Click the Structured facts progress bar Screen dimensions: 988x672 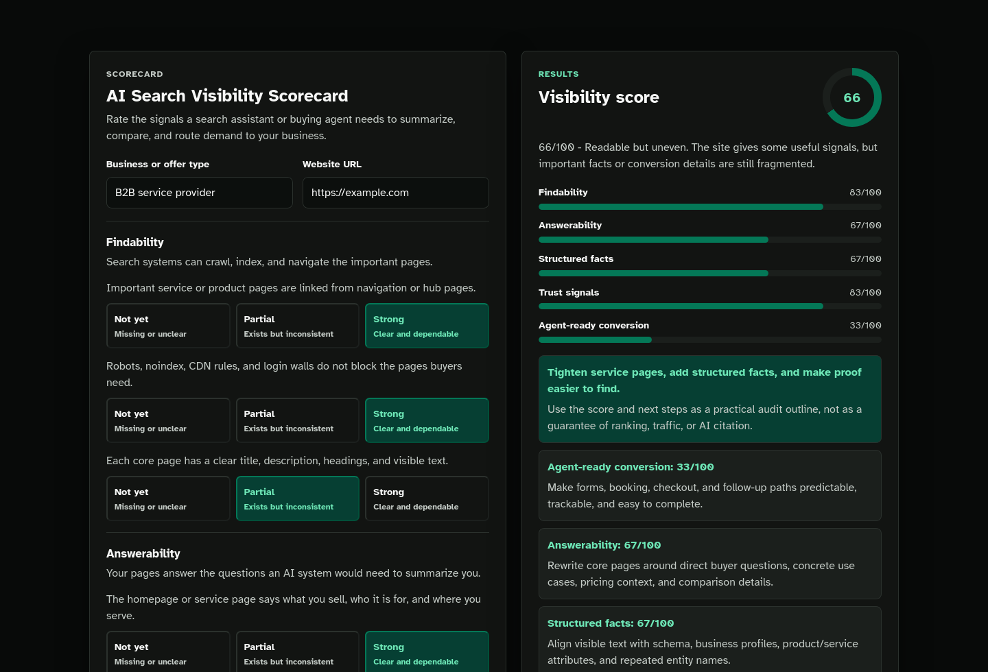pos(710,273)
